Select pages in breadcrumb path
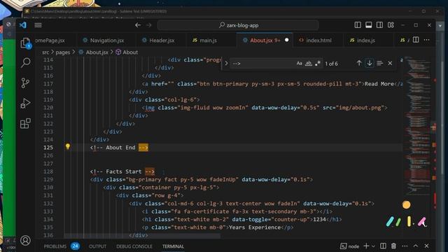This screenshot has height=252, width=448. coord(63,52)
